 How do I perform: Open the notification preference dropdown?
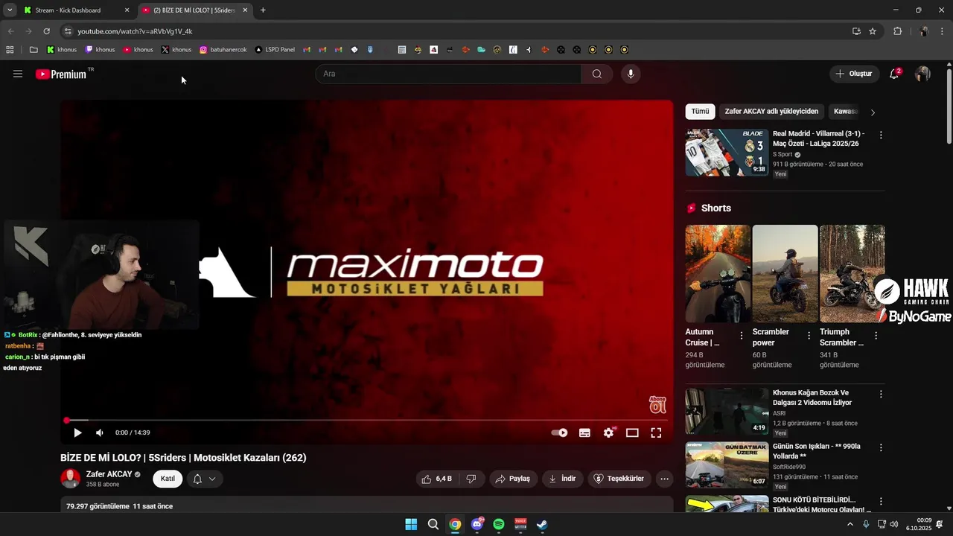204,479
